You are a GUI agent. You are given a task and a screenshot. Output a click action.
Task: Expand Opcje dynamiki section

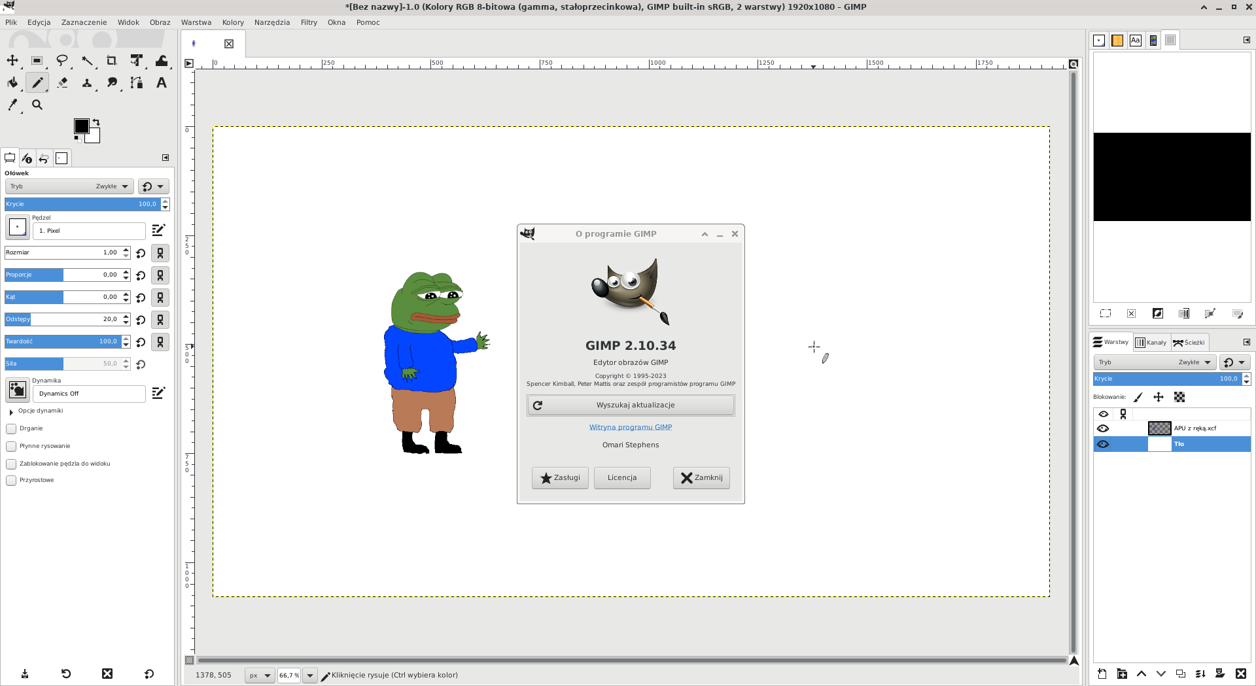point(11,411)
